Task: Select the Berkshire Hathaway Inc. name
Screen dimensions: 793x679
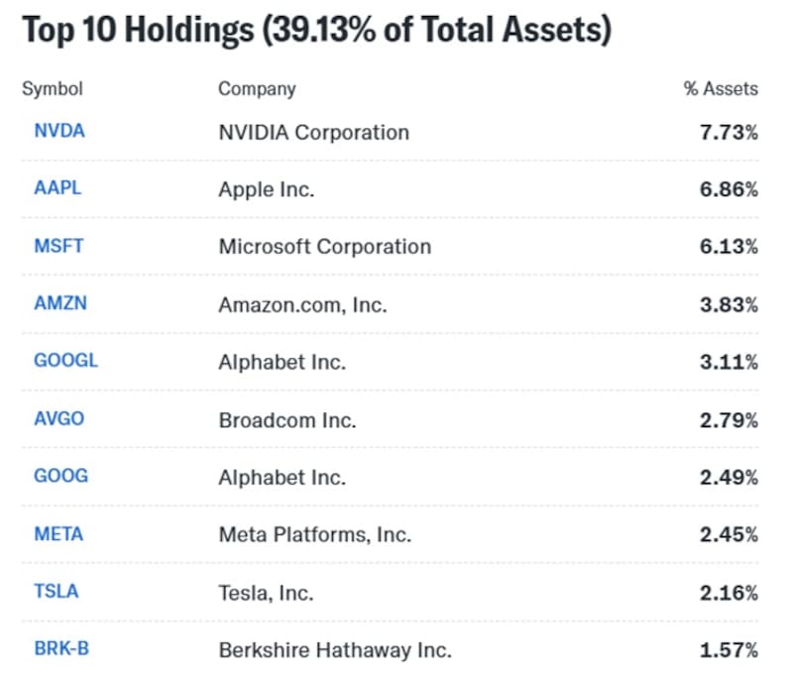Action: coord(335,650)
